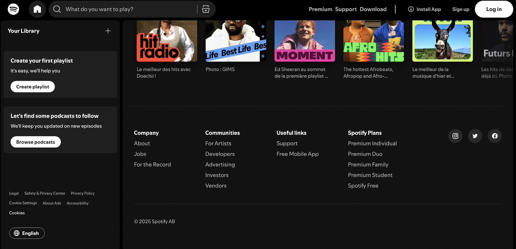Select Premium Family plan link
The width and height of the screenshot is (516, 249).
[368, 165]
